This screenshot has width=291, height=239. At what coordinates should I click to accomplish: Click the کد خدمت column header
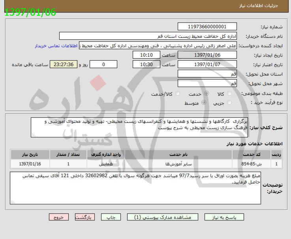point(252,154)
